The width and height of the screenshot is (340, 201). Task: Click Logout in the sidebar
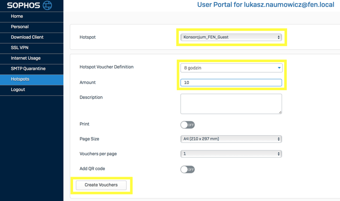18,89
